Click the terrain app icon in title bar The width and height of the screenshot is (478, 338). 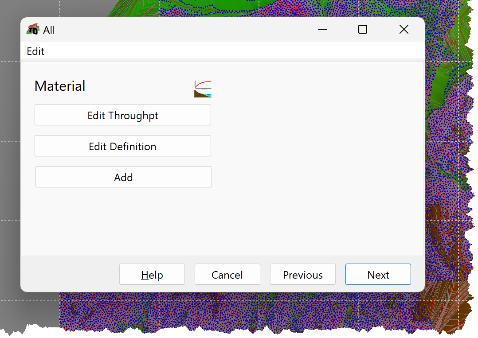pos(33,29)
